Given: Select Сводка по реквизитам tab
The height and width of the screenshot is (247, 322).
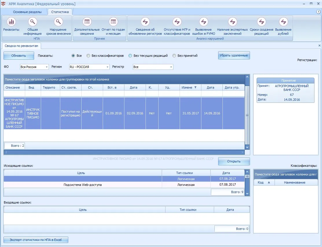Looking at the screenshot, I should click(21, 46).
